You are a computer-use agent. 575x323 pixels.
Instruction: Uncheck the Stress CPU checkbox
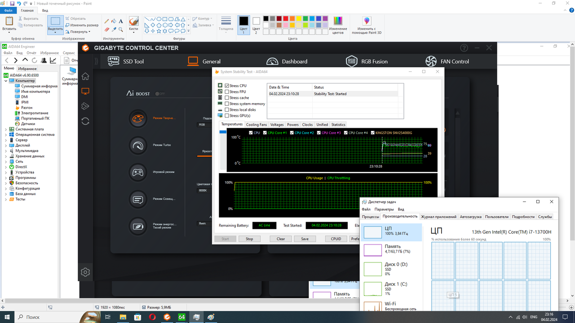click(227, 86)
